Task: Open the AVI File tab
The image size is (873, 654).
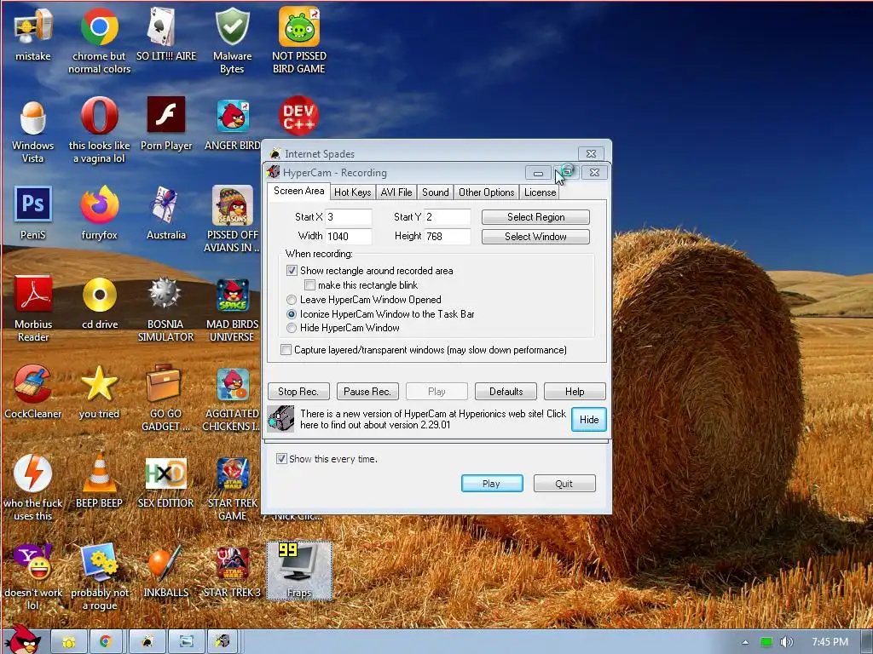Action: [x=396, y=192]
